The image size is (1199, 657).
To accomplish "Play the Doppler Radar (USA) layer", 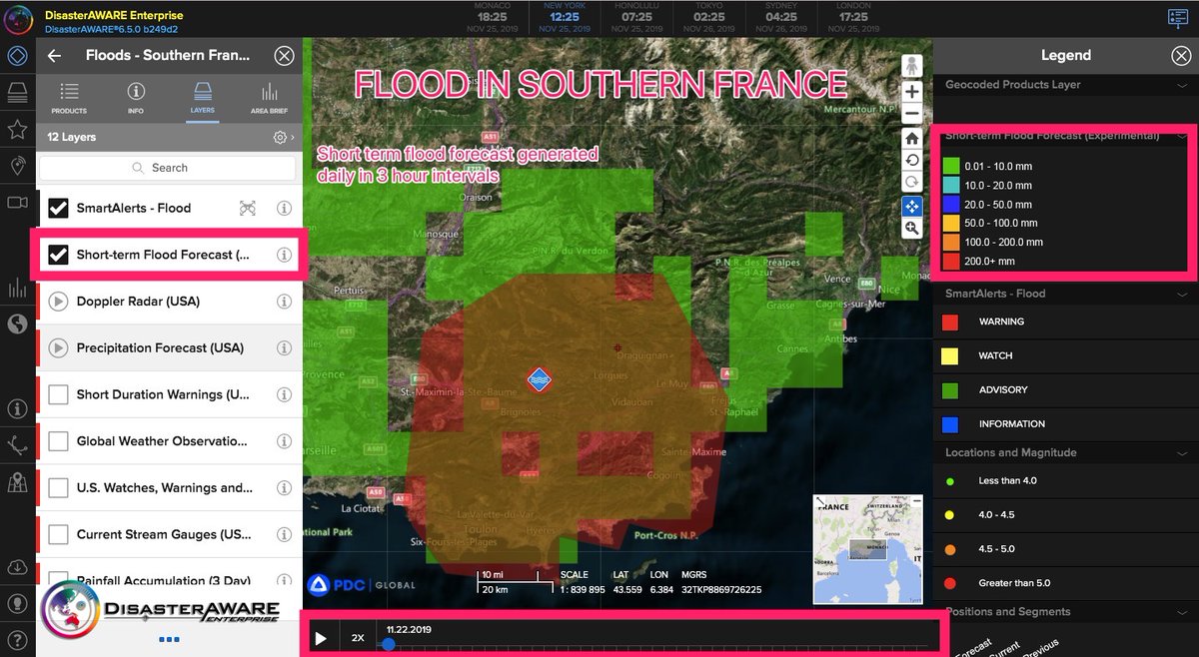I will 58,302.
